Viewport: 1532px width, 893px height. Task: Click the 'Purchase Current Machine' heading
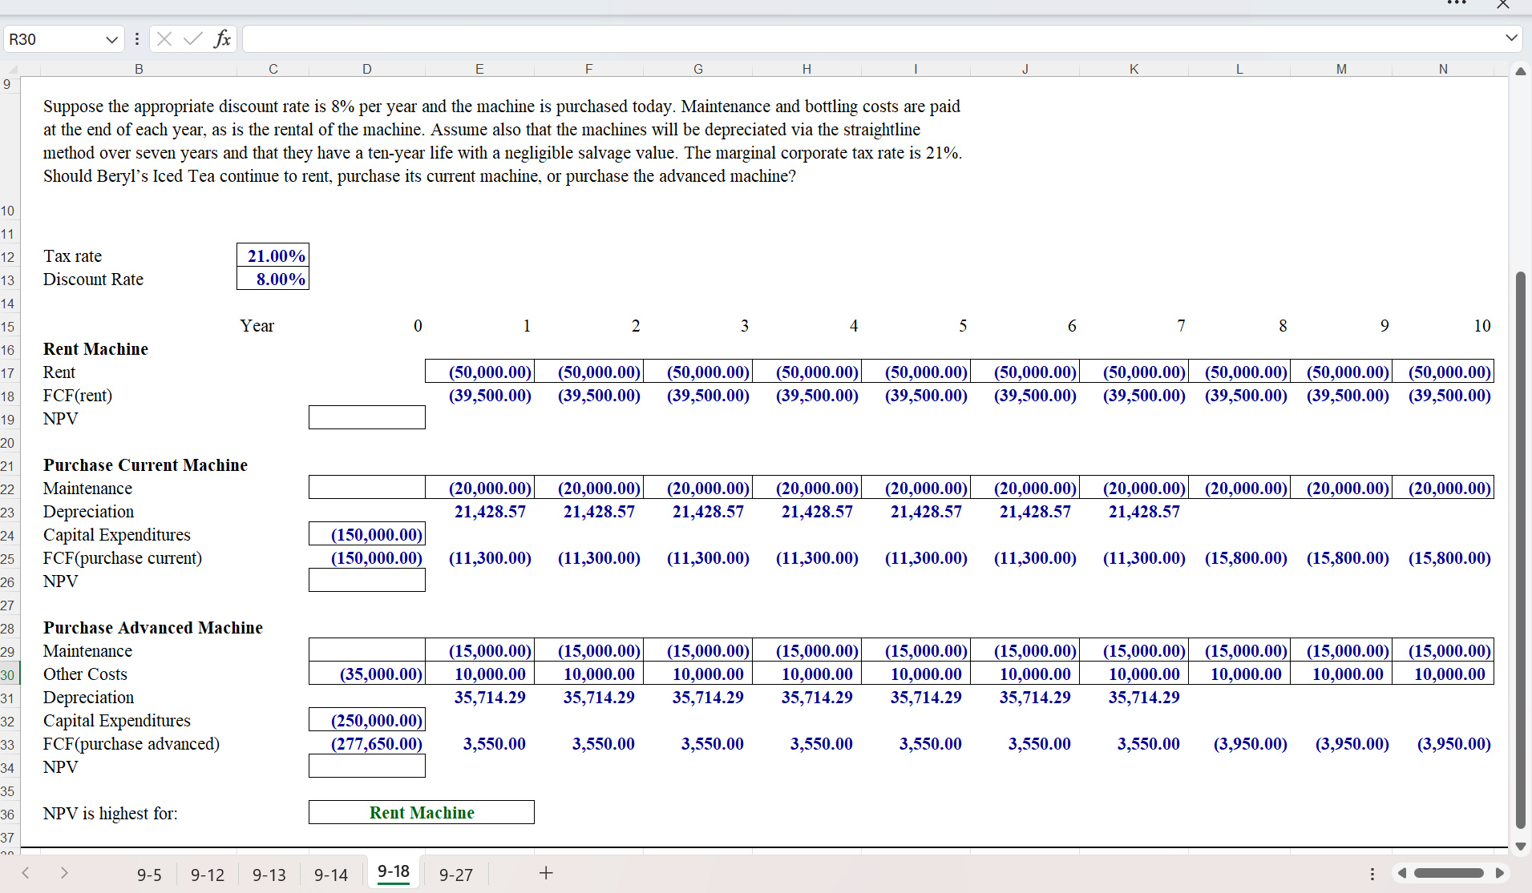tap(145, 465)
